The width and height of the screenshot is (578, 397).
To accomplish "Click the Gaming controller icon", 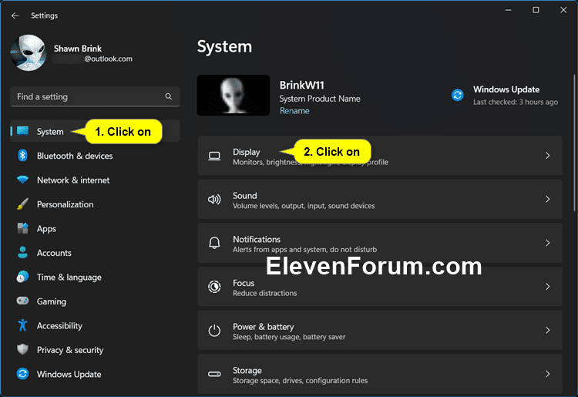I will [23, 301].
